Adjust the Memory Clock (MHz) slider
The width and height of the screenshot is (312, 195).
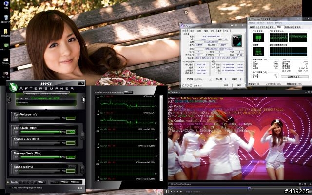point(40,157)
